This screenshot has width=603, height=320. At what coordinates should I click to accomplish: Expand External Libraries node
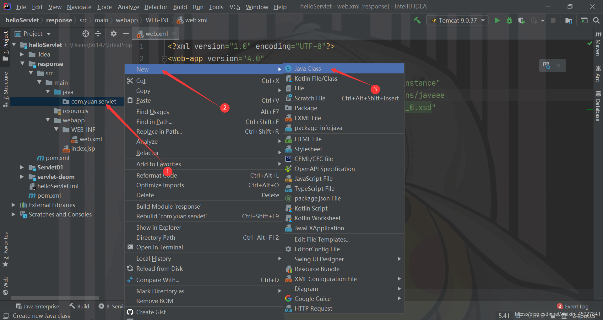[x=13, y=205]
